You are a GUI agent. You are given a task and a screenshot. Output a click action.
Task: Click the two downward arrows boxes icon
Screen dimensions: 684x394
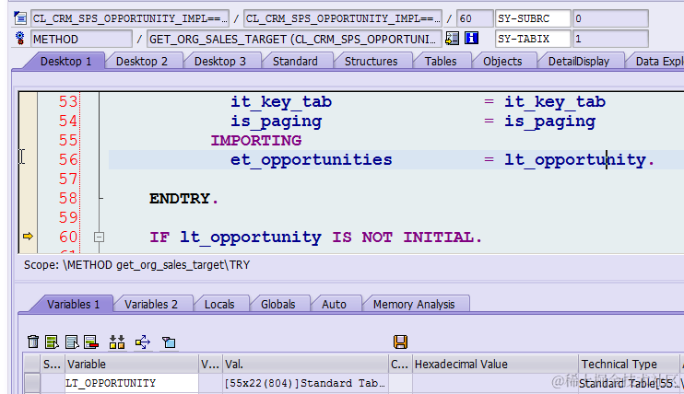coord(117,342)
